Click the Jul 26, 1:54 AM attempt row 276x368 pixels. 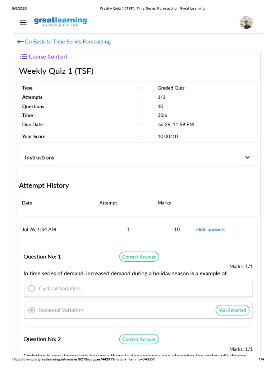(39, 230)
